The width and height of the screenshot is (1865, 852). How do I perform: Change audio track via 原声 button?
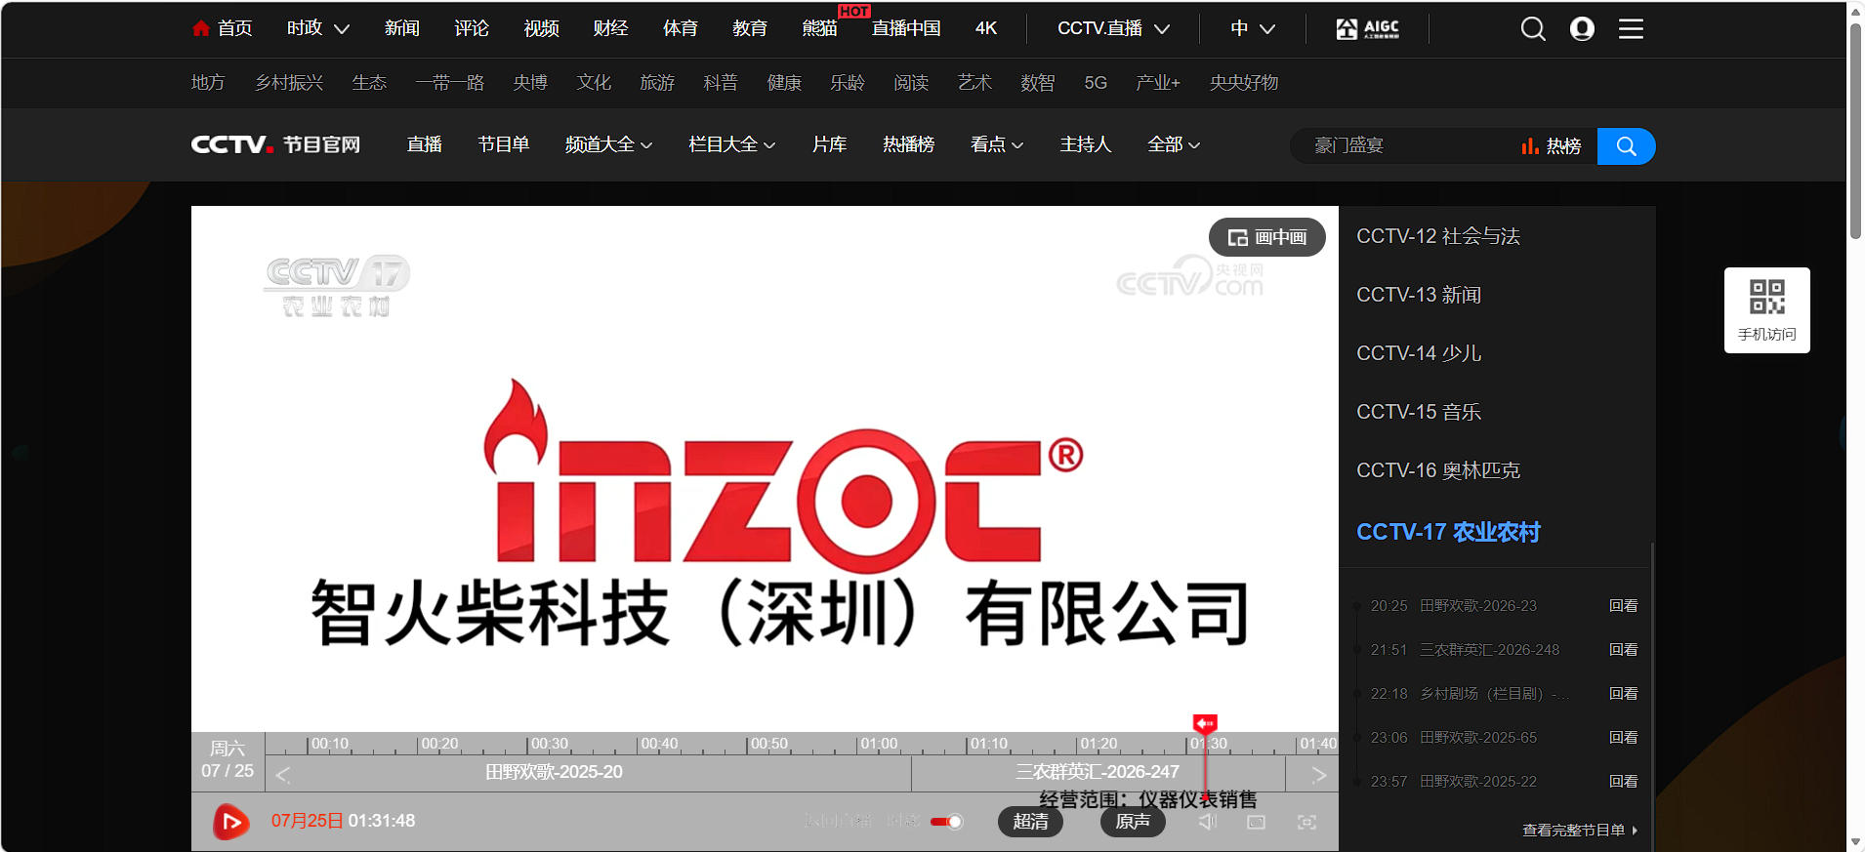click(1133, 822)
